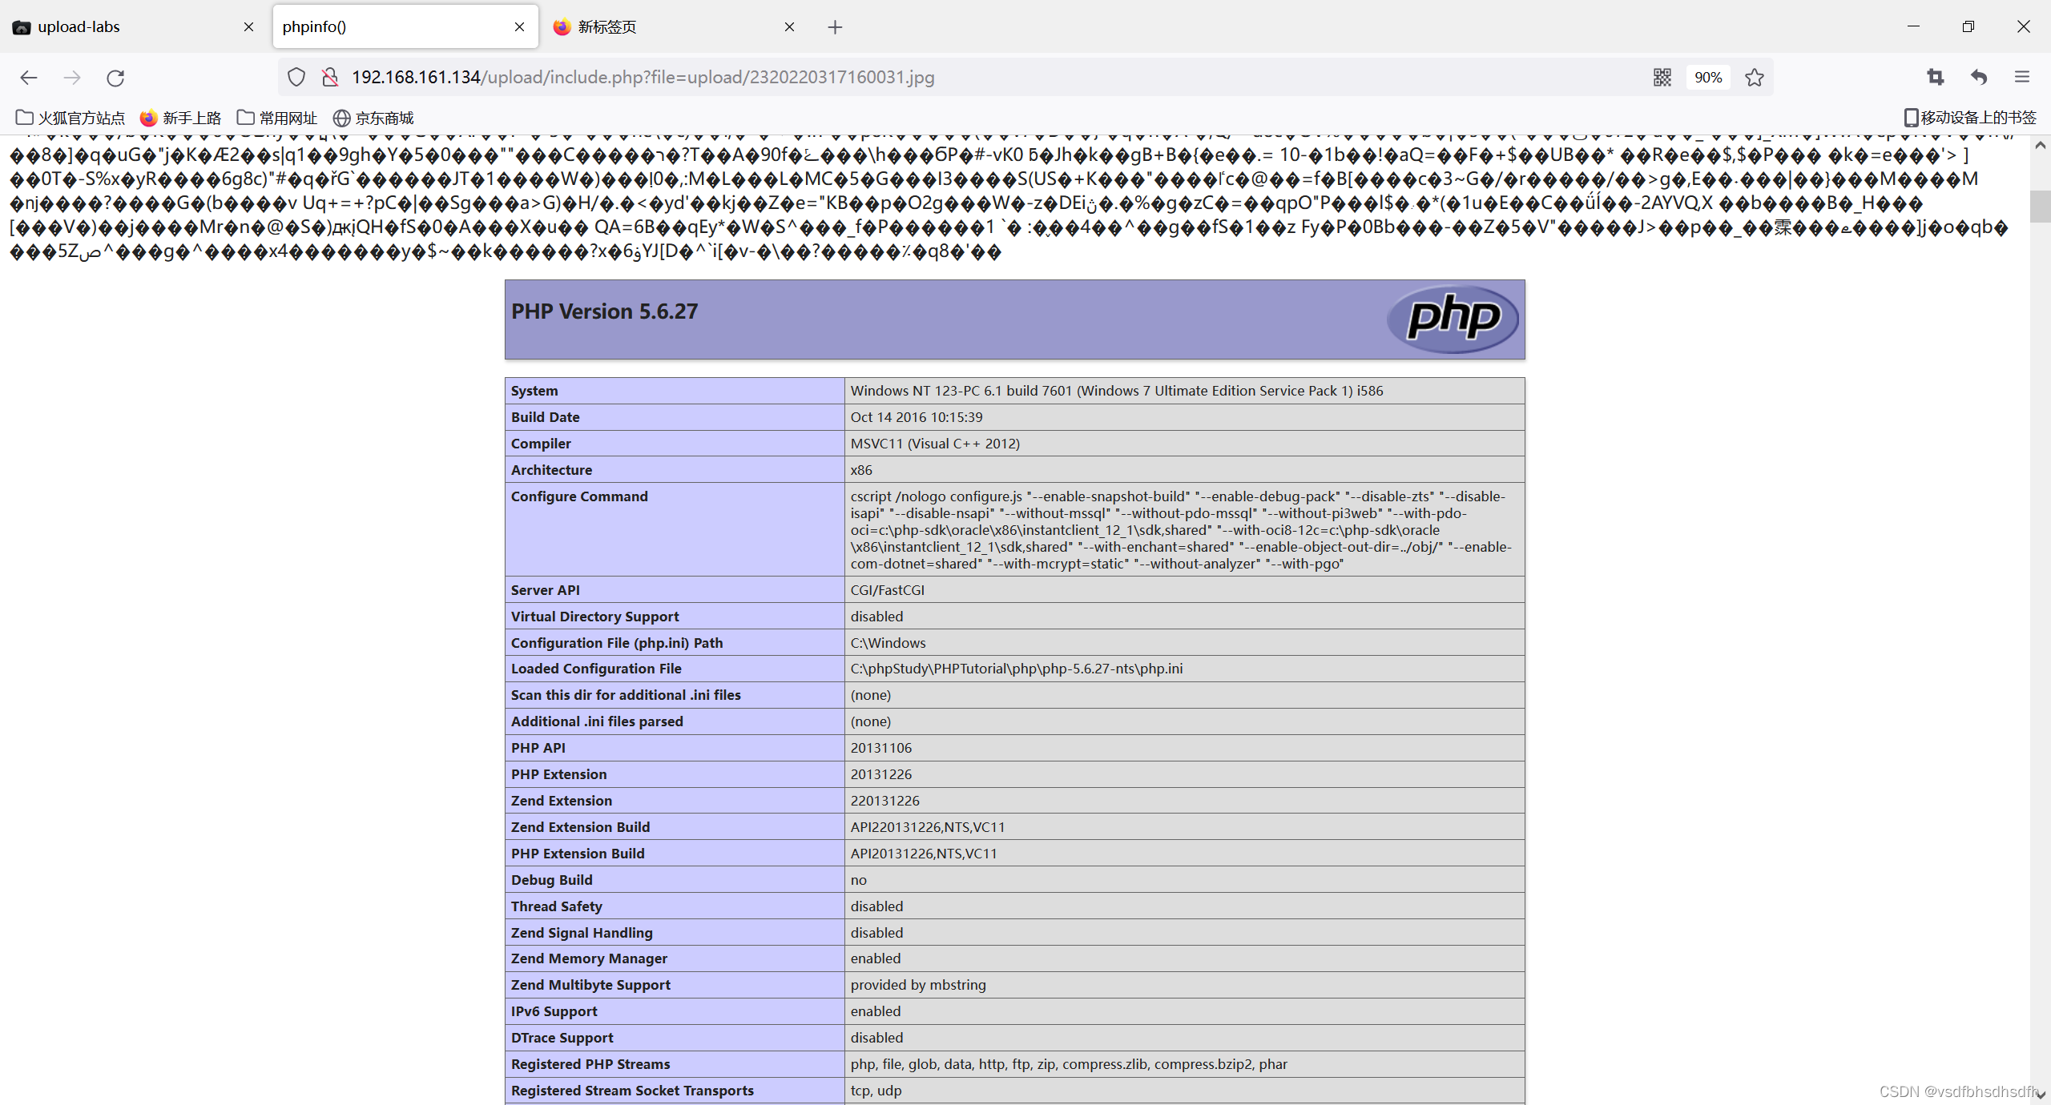
Task: Open the 移动设备上的书签 folder
Action: (x=1969, y=119)
